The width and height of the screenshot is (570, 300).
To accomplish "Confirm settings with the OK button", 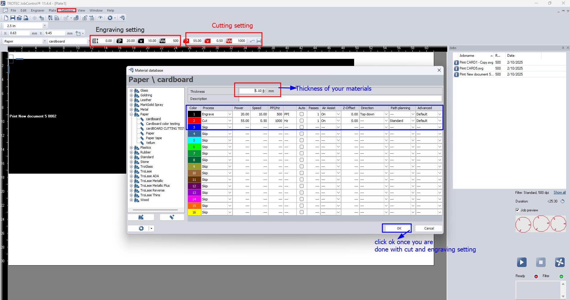I will coord(399,228).
